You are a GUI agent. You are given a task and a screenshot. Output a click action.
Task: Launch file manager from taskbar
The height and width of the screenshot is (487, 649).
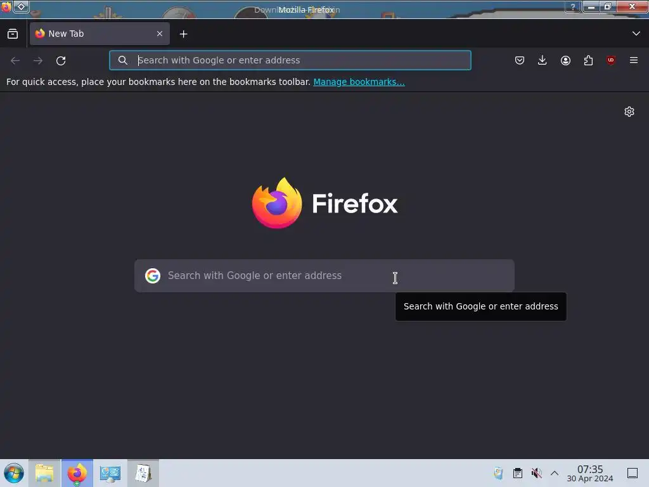tap(45, 473)
